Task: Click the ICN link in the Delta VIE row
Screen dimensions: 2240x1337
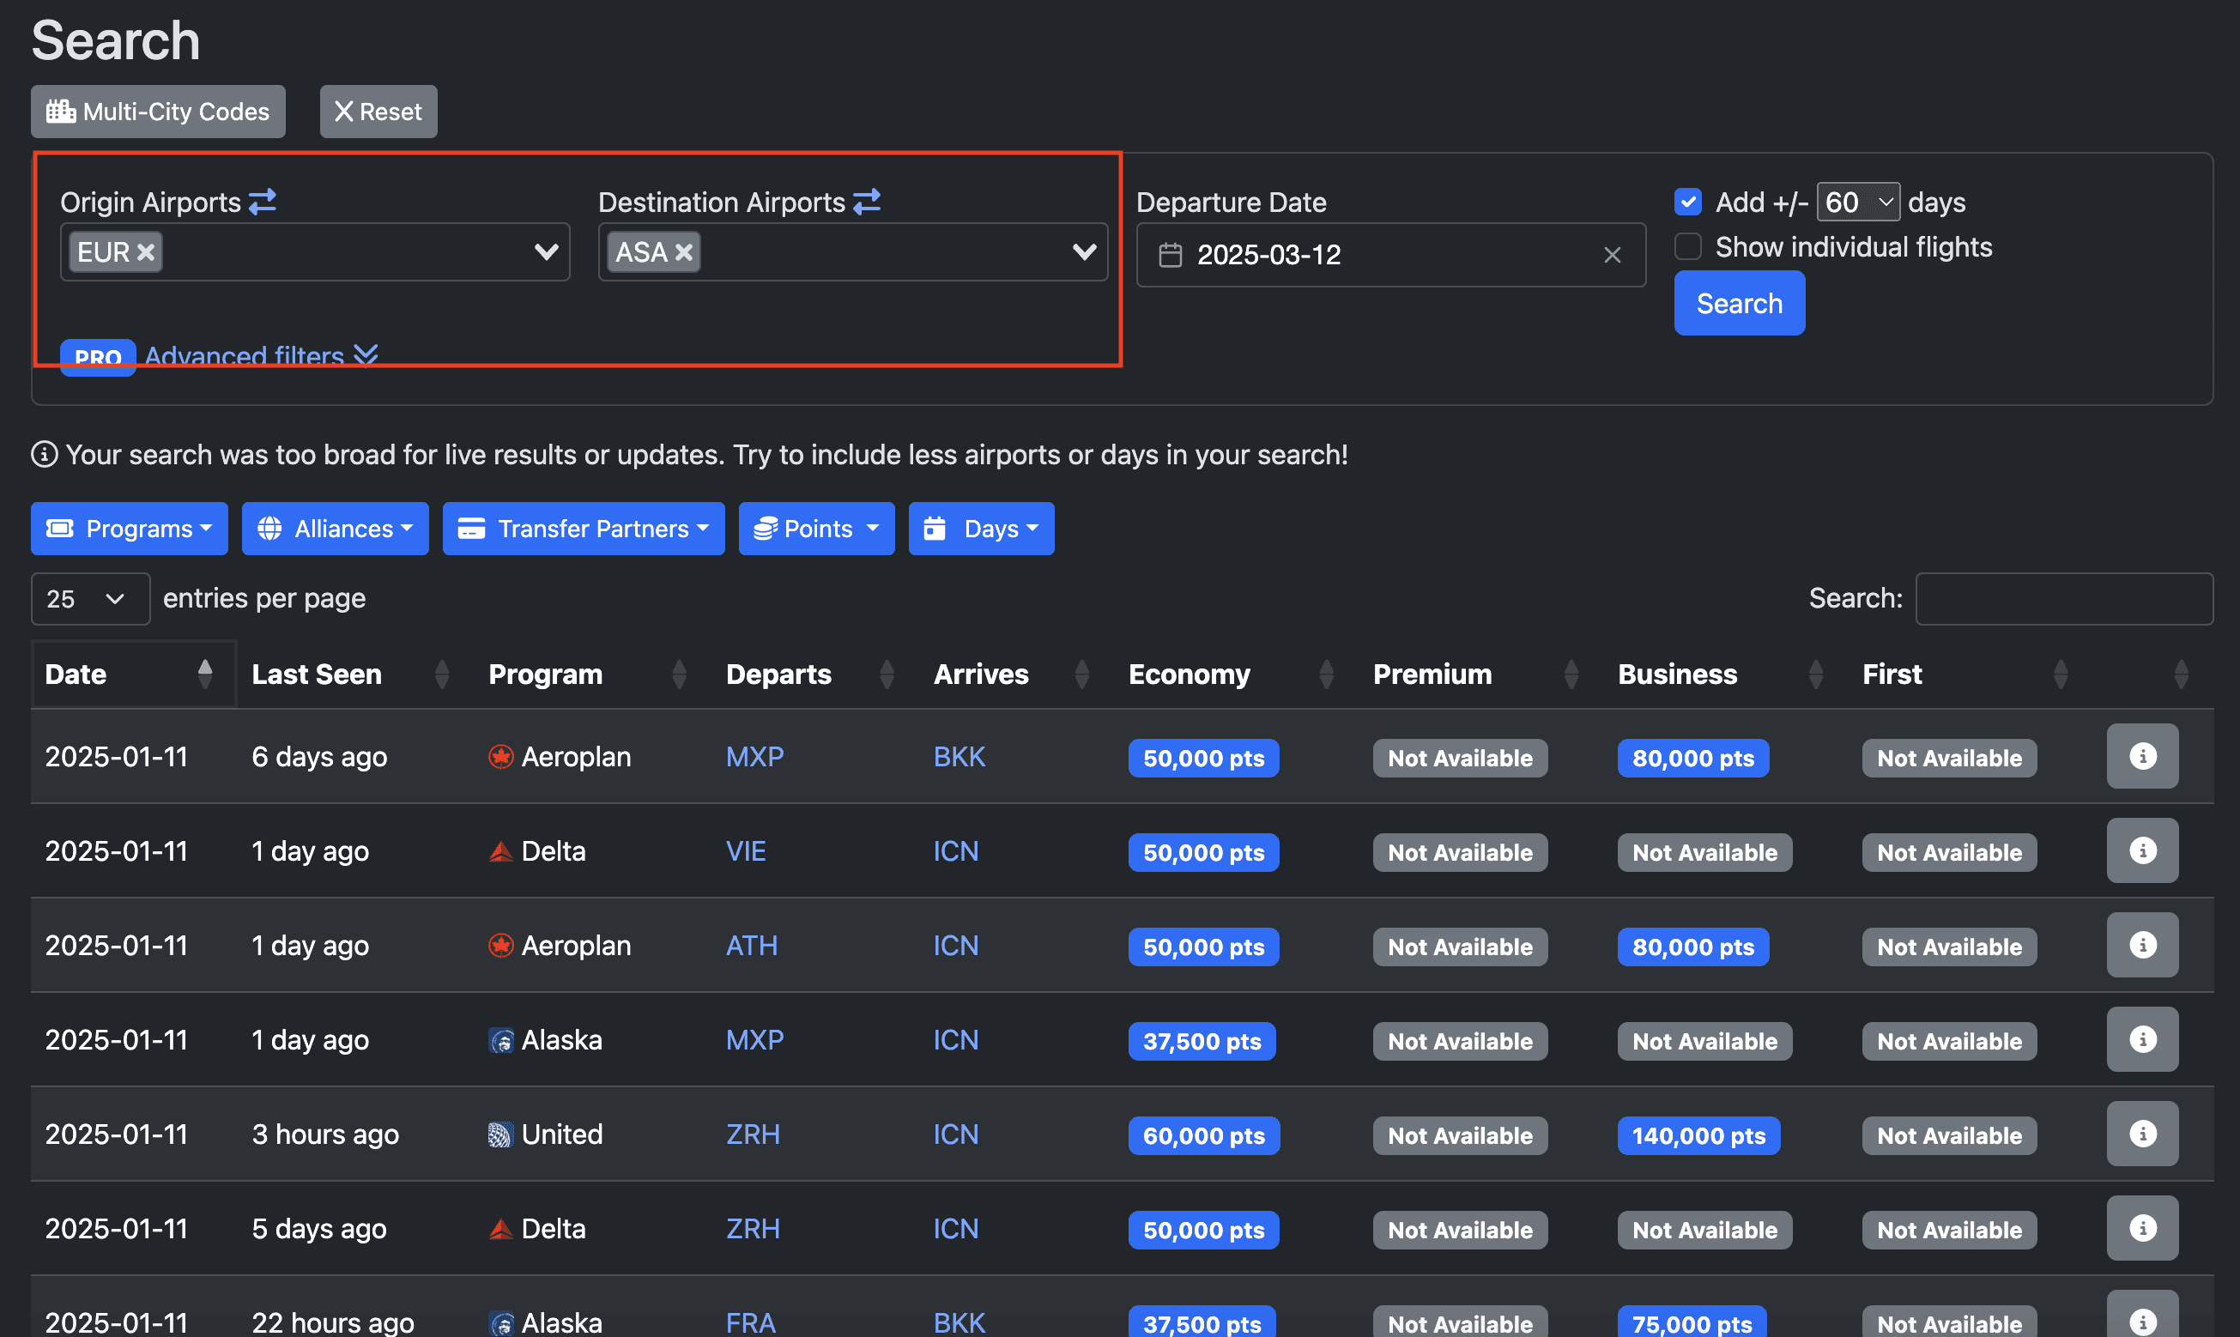Action: point(955,851)
